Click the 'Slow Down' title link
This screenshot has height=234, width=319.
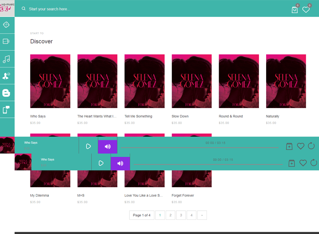(x=180, y=116)
